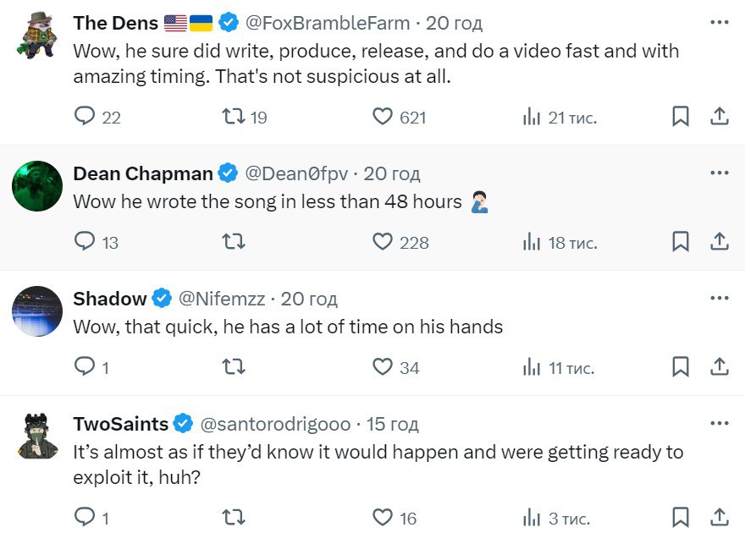Bookmark The Dens tweet

click(680, 117)
